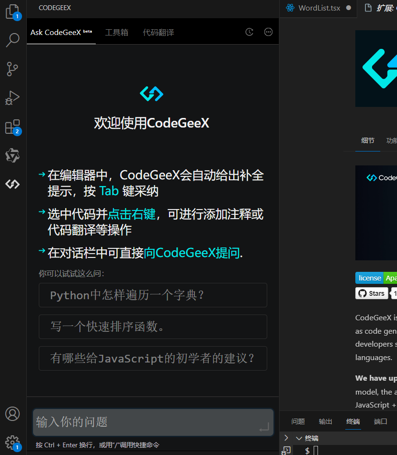Switch to 代码翻译 tab
Viewport: 397px width, 455px height.
[x=159, y=32]
